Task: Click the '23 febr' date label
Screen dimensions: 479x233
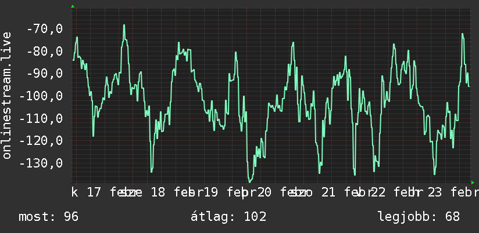Action: point(453,192)
